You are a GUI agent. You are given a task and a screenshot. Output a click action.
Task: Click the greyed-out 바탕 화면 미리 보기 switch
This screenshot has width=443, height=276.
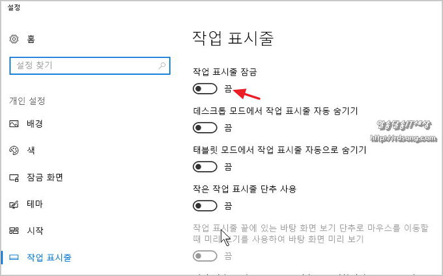[x=205, y=256]
